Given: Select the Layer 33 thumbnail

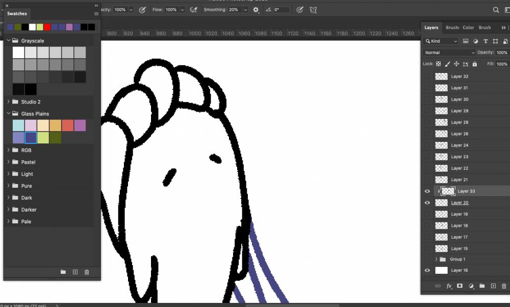Looking at the screenshot, I should pos(448,191).
